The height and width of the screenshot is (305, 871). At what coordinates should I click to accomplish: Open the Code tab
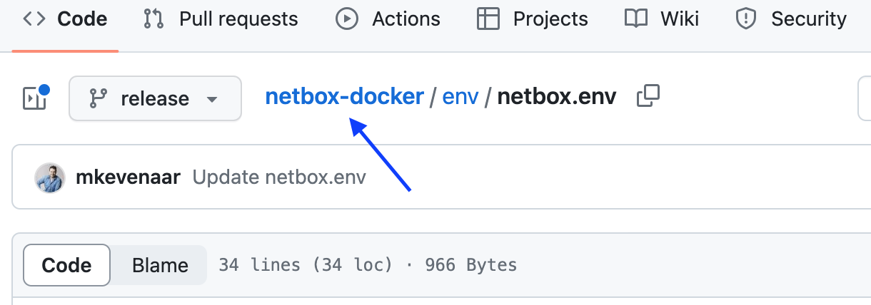pyautogui.click(x=65, y=19)
